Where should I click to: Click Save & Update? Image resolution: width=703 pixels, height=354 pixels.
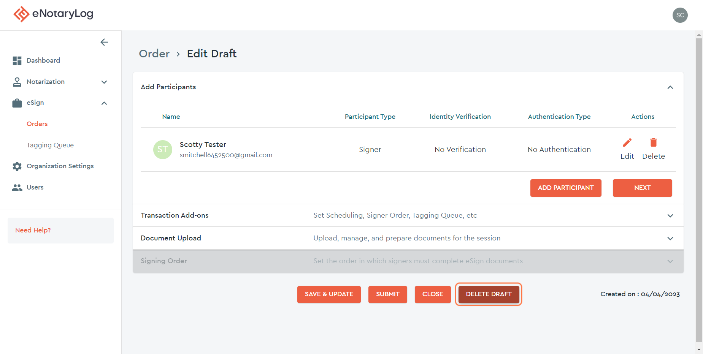pos(329,294)
